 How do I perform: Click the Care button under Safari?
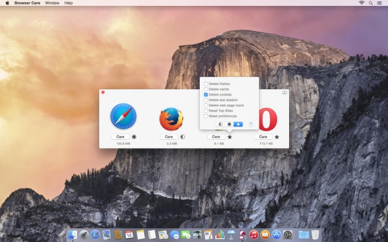120,137
